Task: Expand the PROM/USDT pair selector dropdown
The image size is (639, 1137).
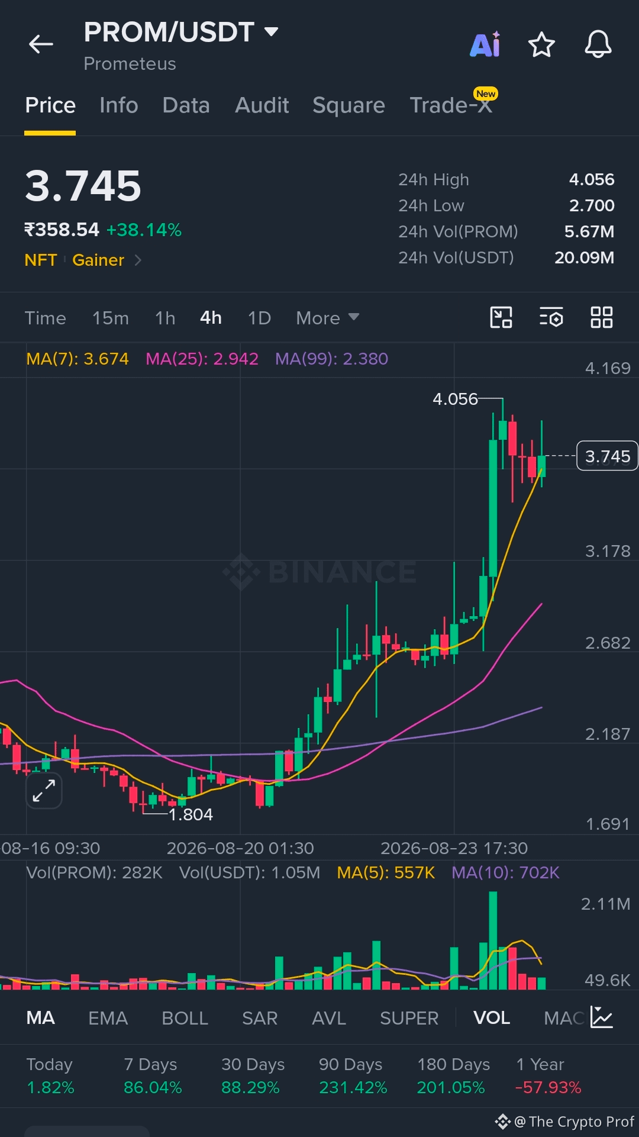Action: 272,31
